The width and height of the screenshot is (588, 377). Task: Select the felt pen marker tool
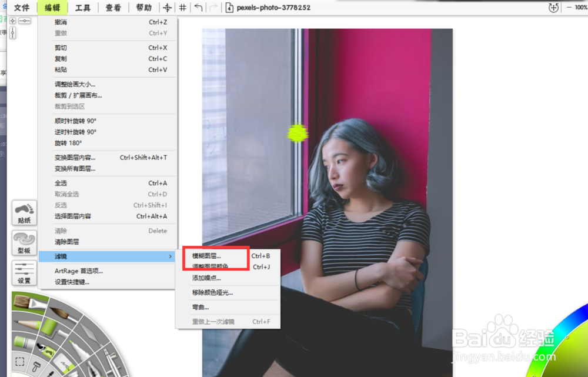[x=80, y=350]
